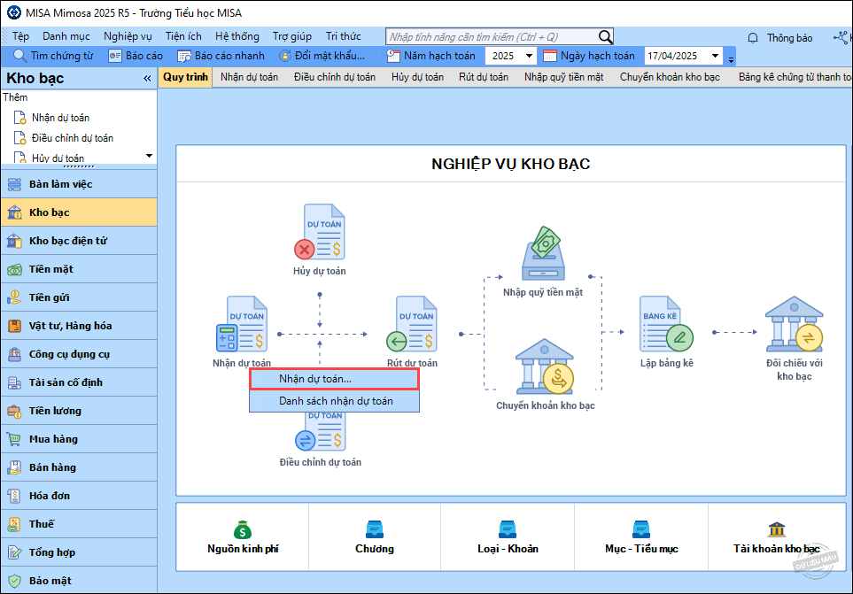
Task: Switch to Điều chỉnh dự toán tab
Action: pos(335,77)
